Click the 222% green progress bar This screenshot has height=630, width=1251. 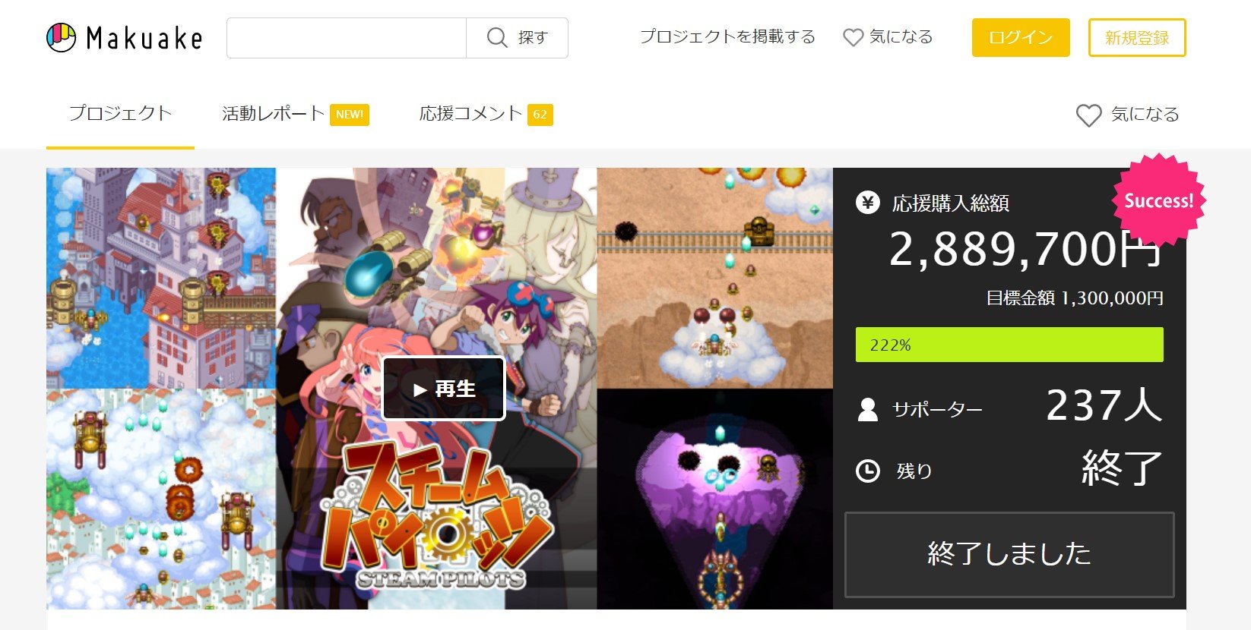pos(1009,345)
